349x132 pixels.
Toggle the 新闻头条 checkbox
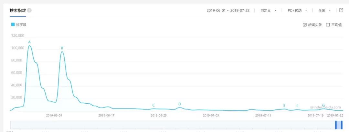305,25
